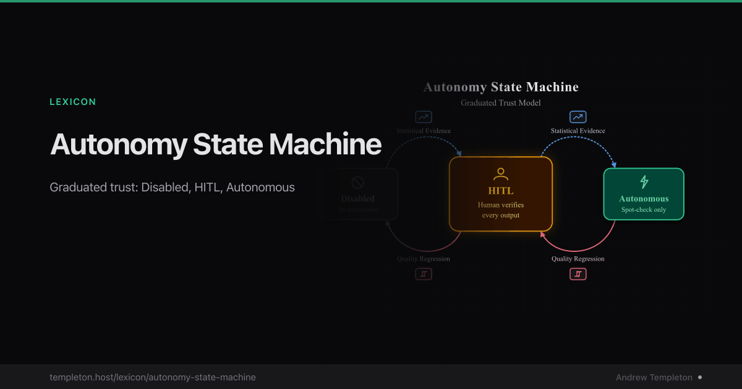Click dimmed 'Statistical Evidence' label near Disabled arrow

pyautogui.click(x=424, y=131)
